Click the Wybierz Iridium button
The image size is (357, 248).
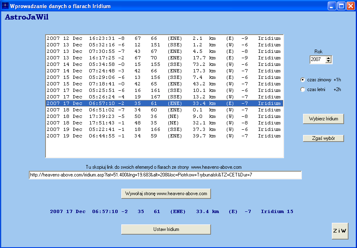coord(323,119)
